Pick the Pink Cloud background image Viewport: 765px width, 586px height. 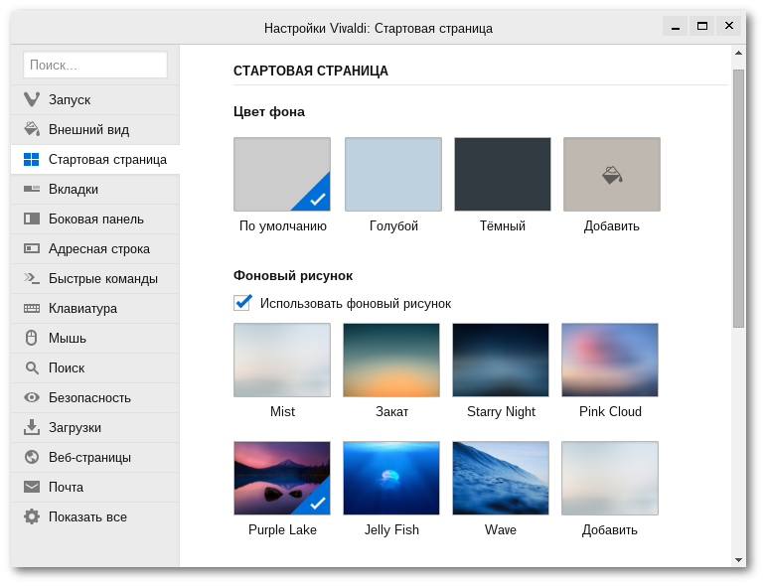pos(610,361)
